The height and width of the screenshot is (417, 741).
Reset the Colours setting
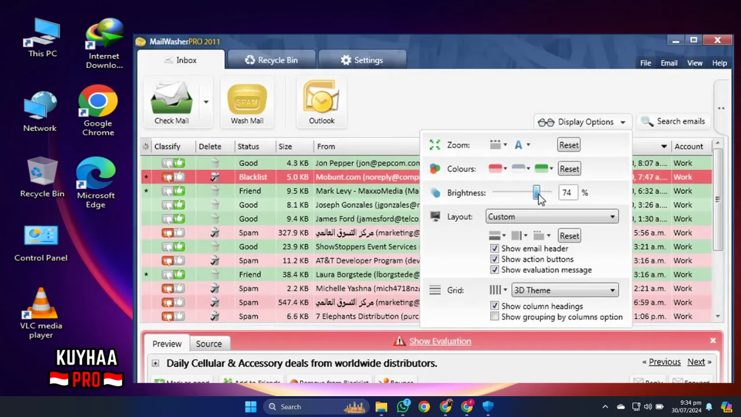pos(569,169)
